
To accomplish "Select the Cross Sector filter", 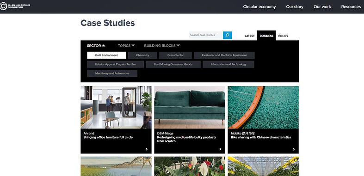I will point(175,55).
